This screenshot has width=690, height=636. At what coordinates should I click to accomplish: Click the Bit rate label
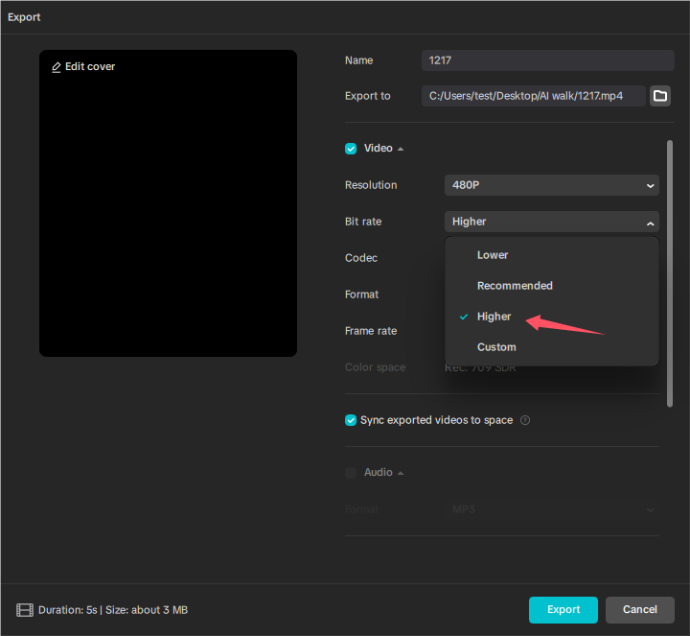pyautogui.click(x=363, y=222)
